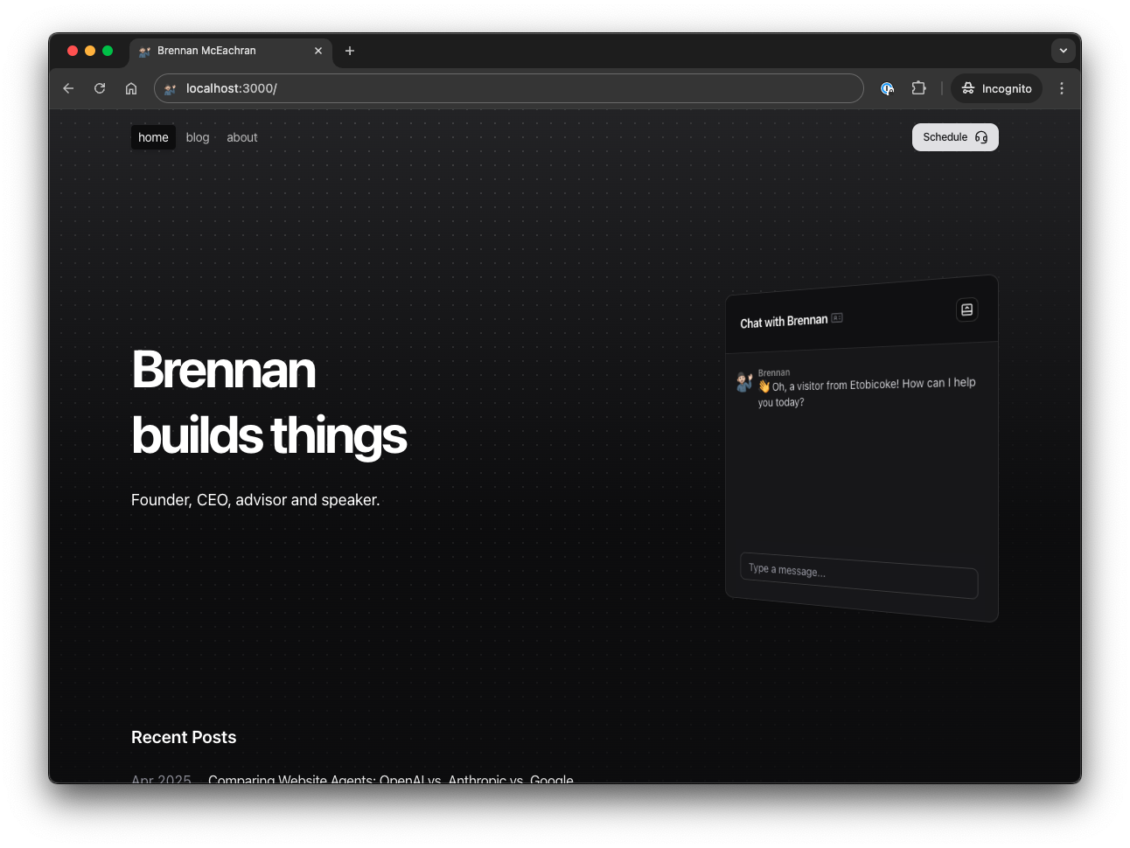1130x848 pixels.
Task: Click the contact card icon beside Chat with Brennan
Action: pos(837,318)
